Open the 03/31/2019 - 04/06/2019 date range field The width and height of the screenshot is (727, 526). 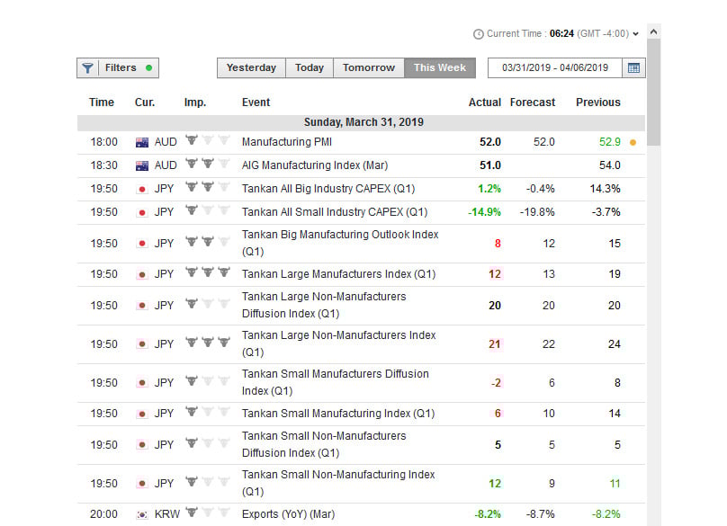click(555, 68)
